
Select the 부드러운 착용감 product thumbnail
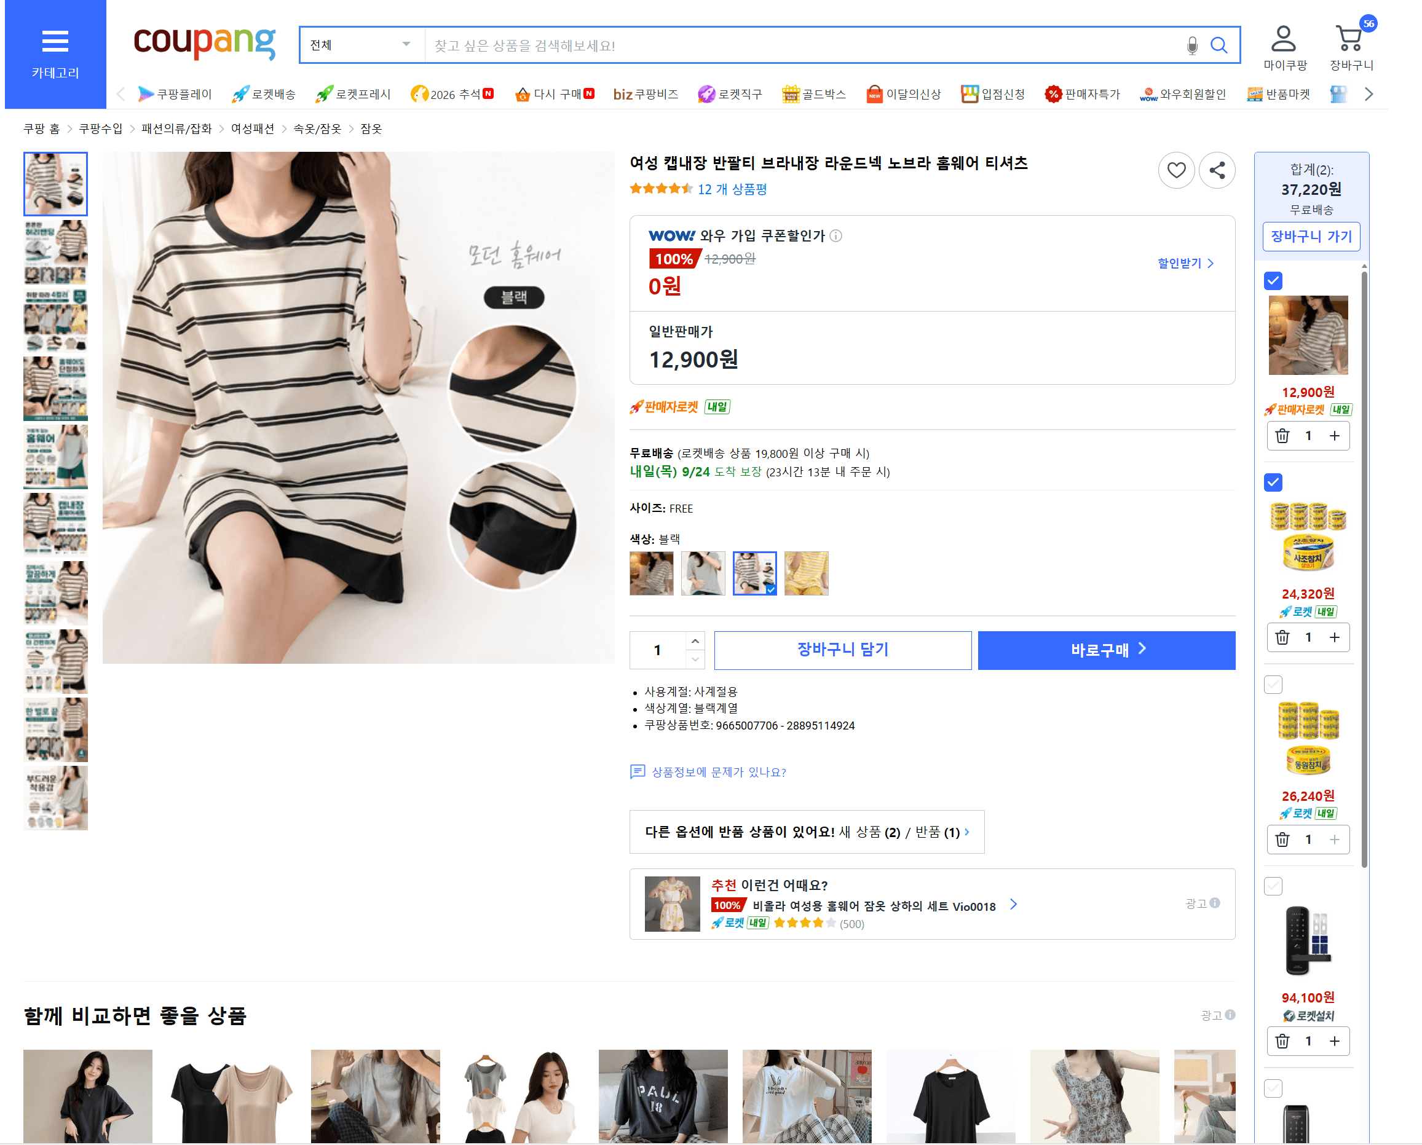55,798
